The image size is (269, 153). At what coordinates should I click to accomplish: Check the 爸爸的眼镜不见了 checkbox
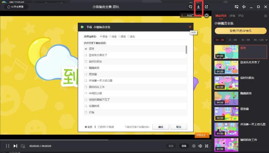pyautogui.click(x=86, y=99)
